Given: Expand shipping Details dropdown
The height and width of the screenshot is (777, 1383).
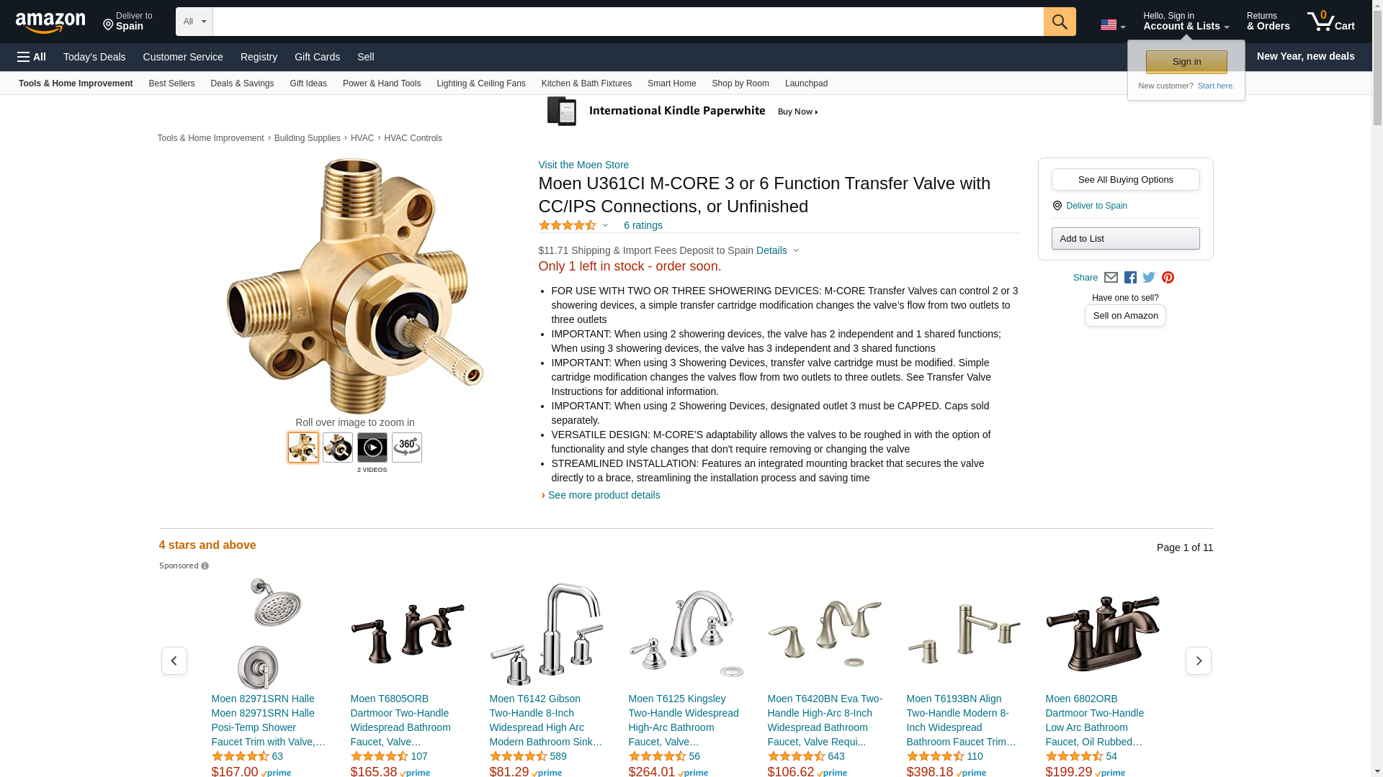Looking at the screenshot, I should coord(778,250).
